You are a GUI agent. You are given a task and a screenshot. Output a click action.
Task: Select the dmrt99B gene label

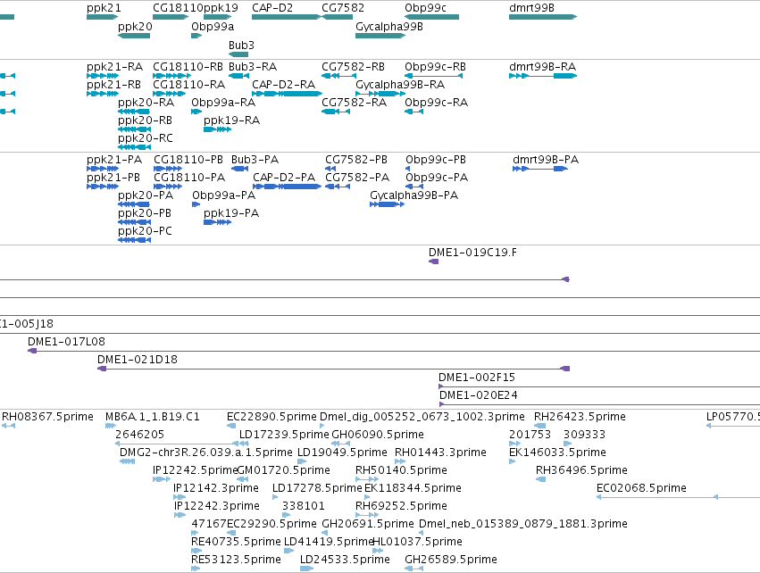tap(531, 8)
